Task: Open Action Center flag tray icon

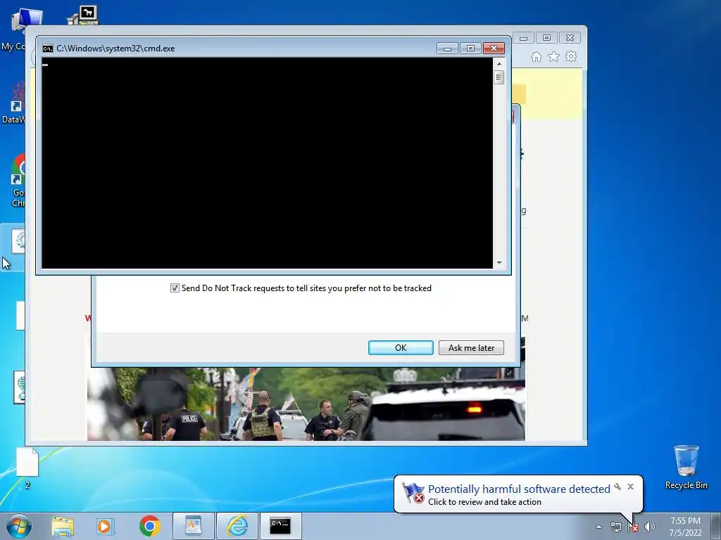Action: (x=633, y=527)
